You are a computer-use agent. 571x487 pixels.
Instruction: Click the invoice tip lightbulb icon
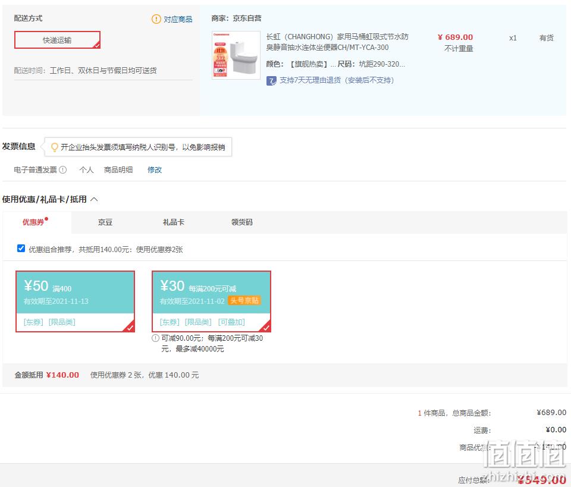click(54, 147)
